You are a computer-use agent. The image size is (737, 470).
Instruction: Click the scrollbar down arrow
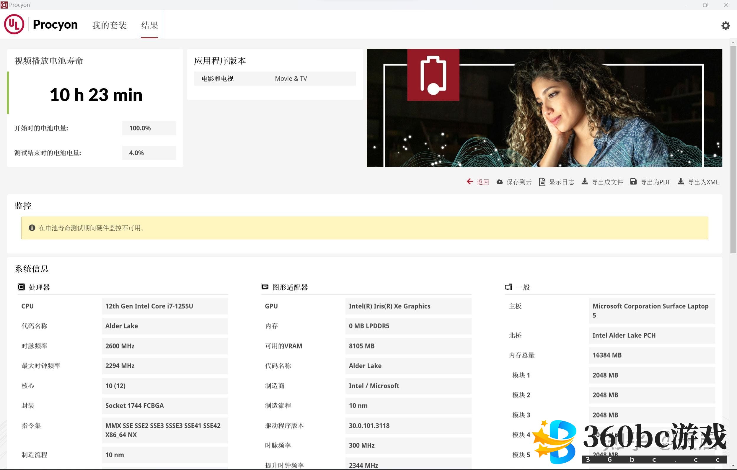[733, 466]
